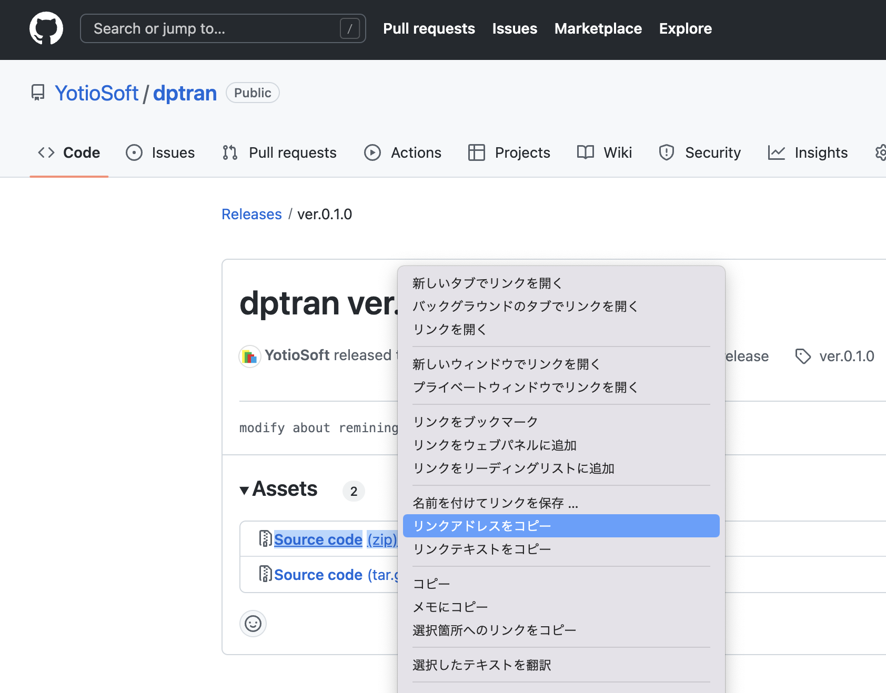The width and height of the screenshot is (886, 693).
Task: Select 選択箇所へのリンクをコピー
Action: [561, 630]
